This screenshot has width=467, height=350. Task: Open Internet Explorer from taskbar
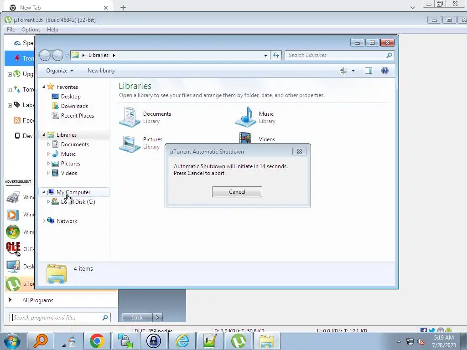coord(182,341)
